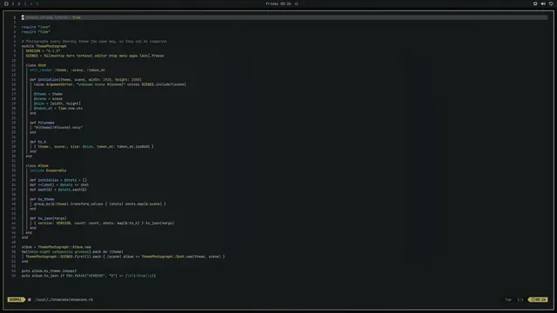Click the 'def initialize = @shots = []' line
Image resolution: width=557 pixels, height=313 pixels.
tap(58, 180)
